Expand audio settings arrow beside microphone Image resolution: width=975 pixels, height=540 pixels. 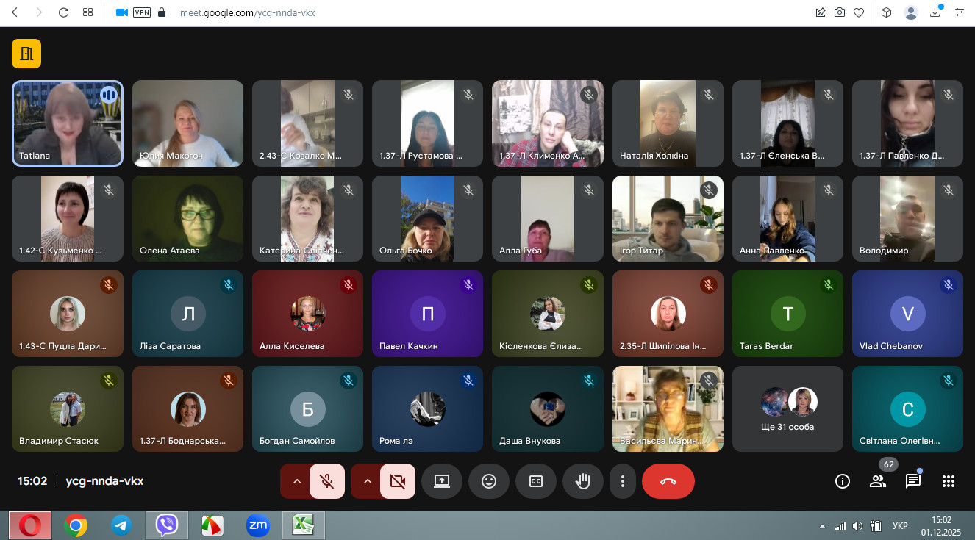pos(297,481)
